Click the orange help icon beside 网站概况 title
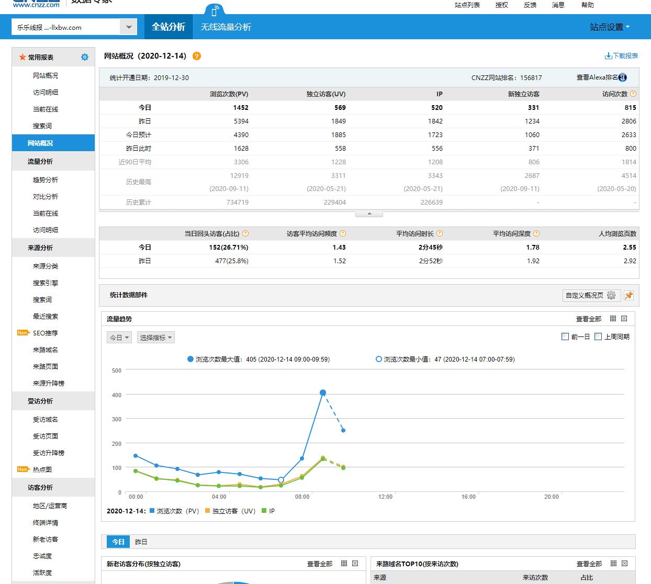 pos(197,56)
